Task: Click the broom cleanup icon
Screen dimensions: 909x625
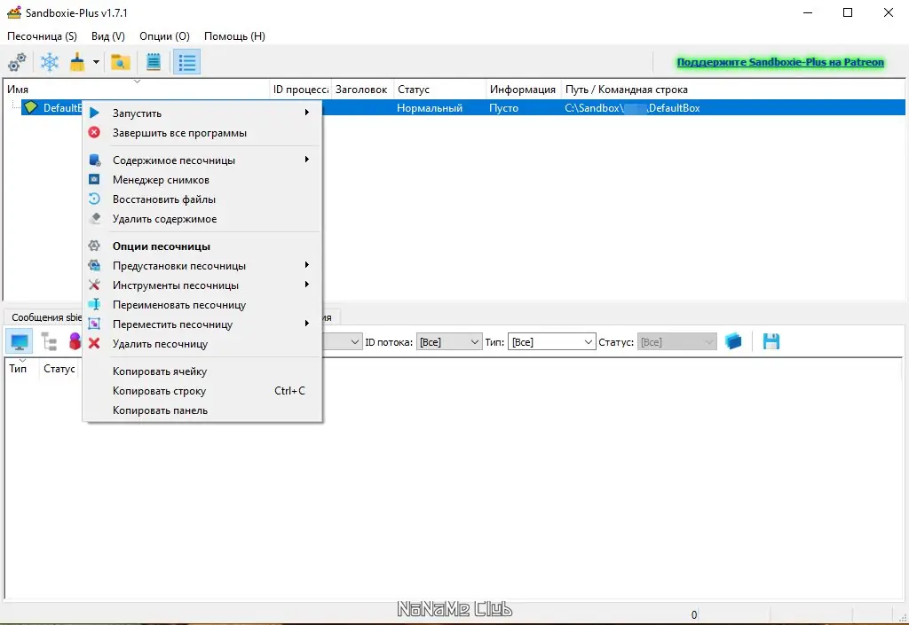Action: point(77,62)
